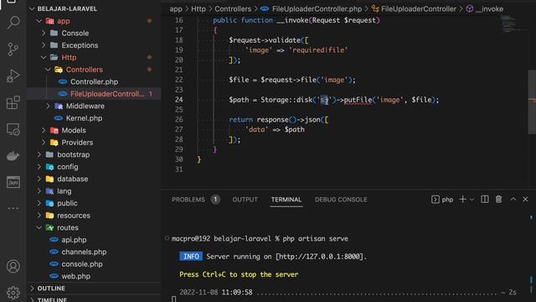
Task: Maximize the panel with the up chevron
Action: pos(513,200)
